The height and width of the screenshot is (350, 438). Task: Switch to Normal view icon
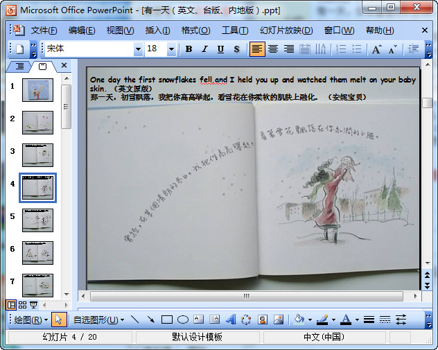coord(12,305)
